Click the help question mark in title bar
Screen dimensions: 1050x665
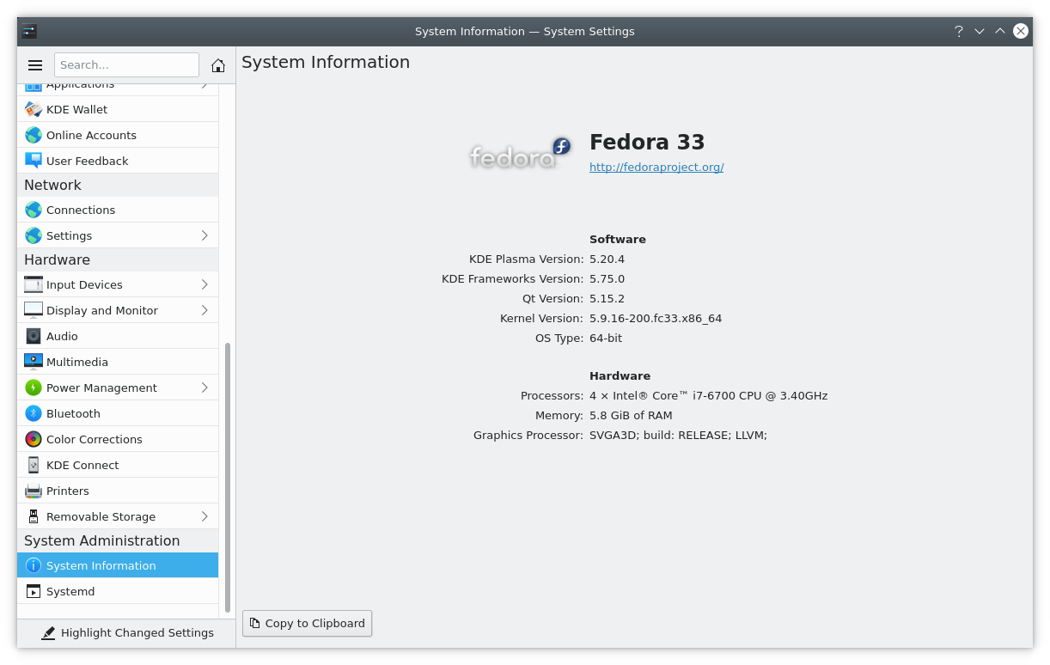coord(959,31)
